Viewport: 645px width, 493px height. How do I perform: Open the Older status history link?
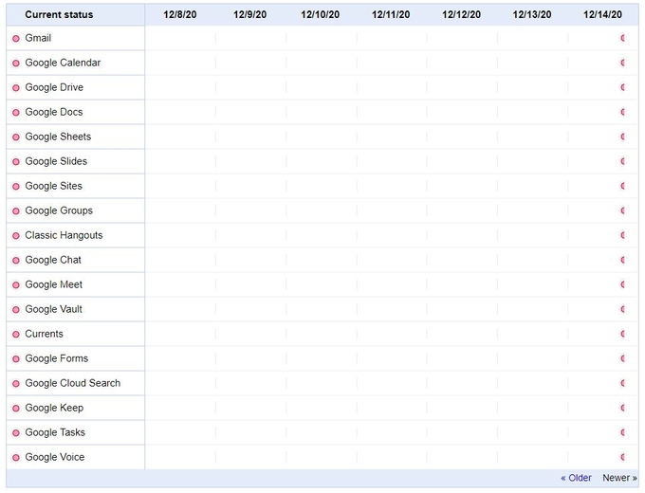pos(576,478)
